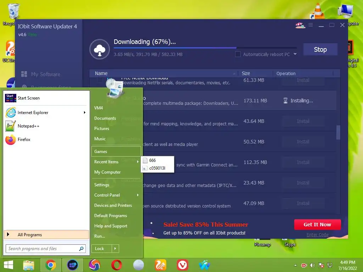
Task: Open the Recycle Bin desktop icon
Action: pyautogui.click(x=13, y=12)
